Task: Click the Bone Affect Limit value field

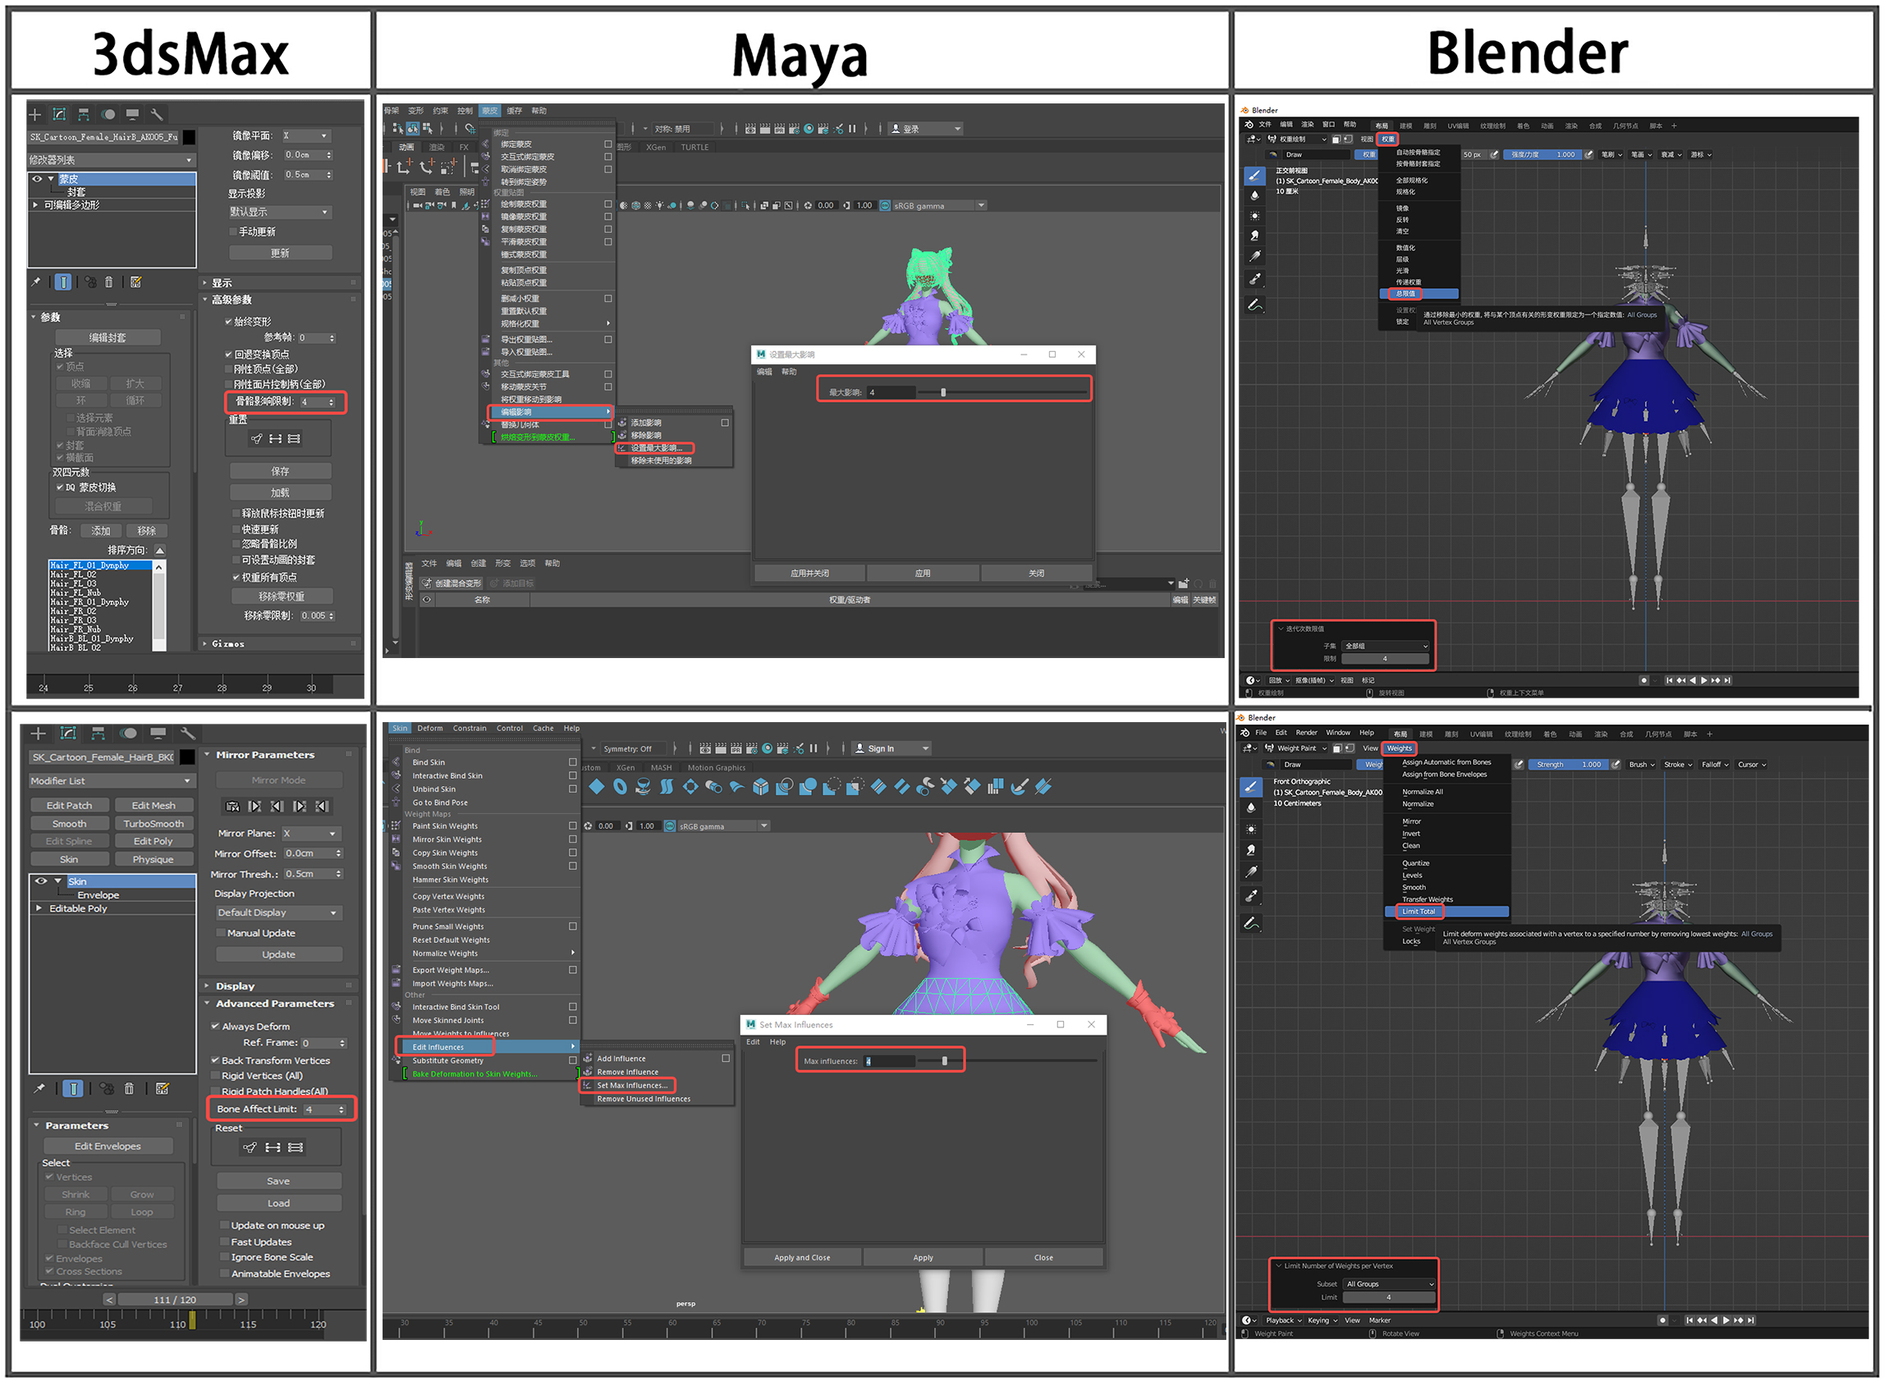Action: [320, 1110]
